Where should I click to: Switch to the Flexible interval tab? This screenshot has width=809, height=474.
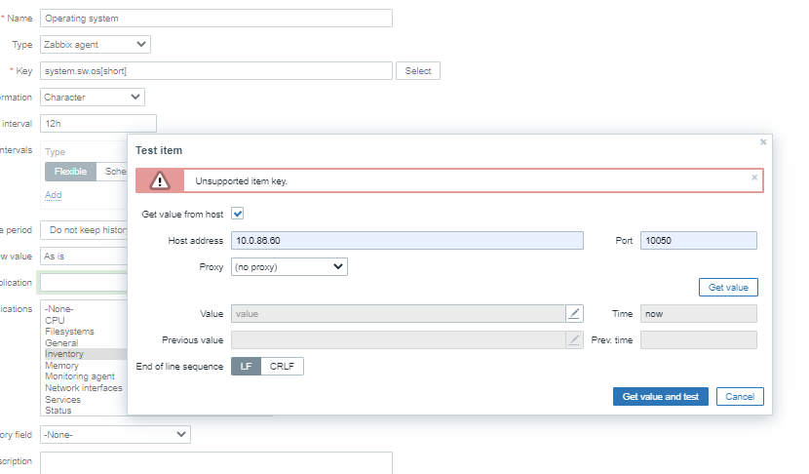click(x=70, y=172)
